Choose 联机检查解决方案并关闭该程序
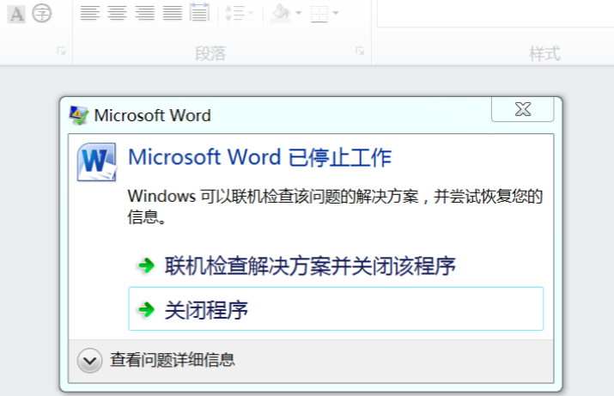 click(x=336, y=266)
